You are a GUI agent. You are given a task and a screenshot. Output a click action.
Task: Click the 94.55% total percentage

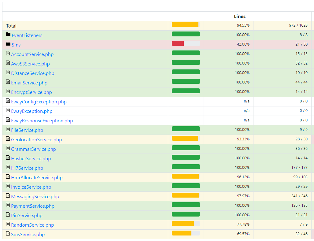click(x=243, y=25)
